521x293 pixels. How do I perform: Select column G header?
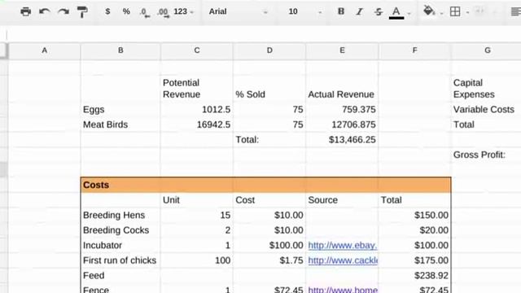click(487, 50)
